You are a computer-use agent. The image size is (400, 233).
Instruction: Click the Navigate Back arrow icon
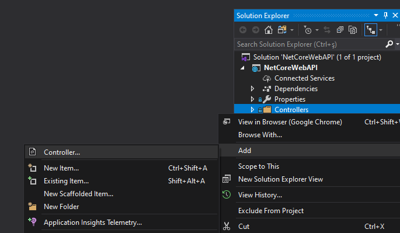pos(243,30)
